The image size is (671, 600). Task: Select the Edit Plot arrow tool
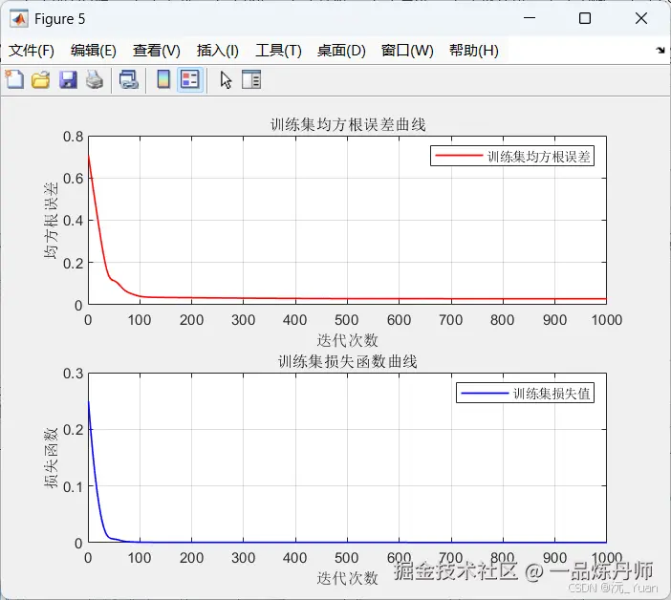pos(226,80)
